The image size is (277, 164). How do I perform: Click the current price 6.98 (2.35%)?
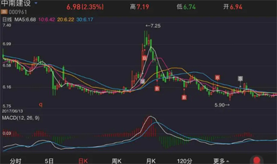tap(85, 7)
